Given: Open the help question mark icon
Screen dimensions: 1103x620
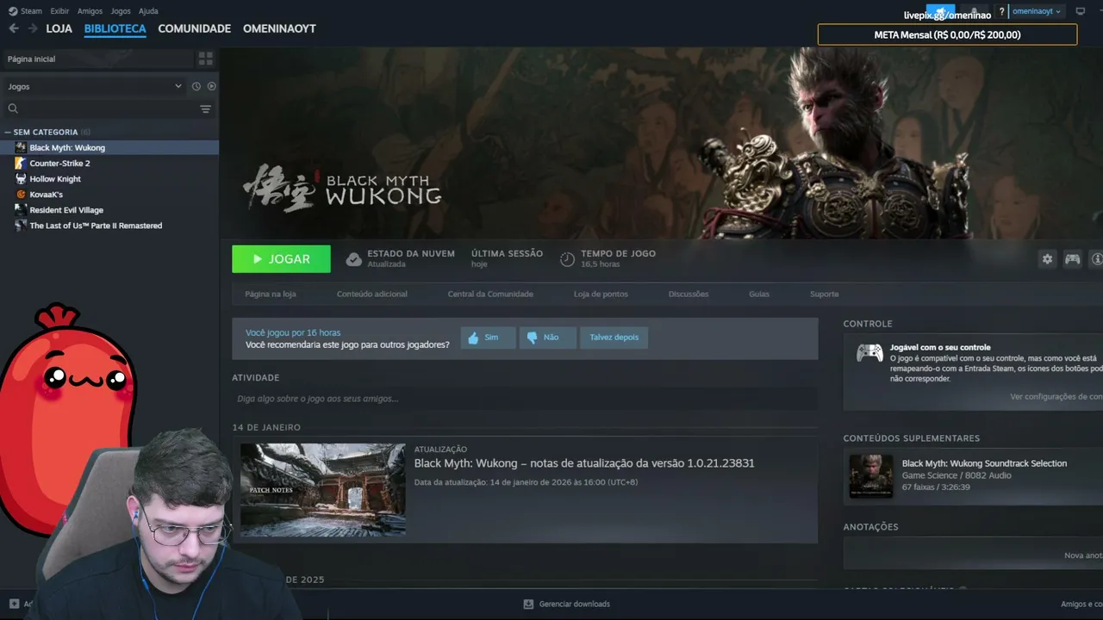Looking at the screenshot, I should point(1001,12).
